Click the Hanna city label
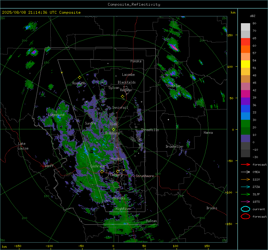The height and width of the screenshot is (250, 268). click(x=208, y=133)
